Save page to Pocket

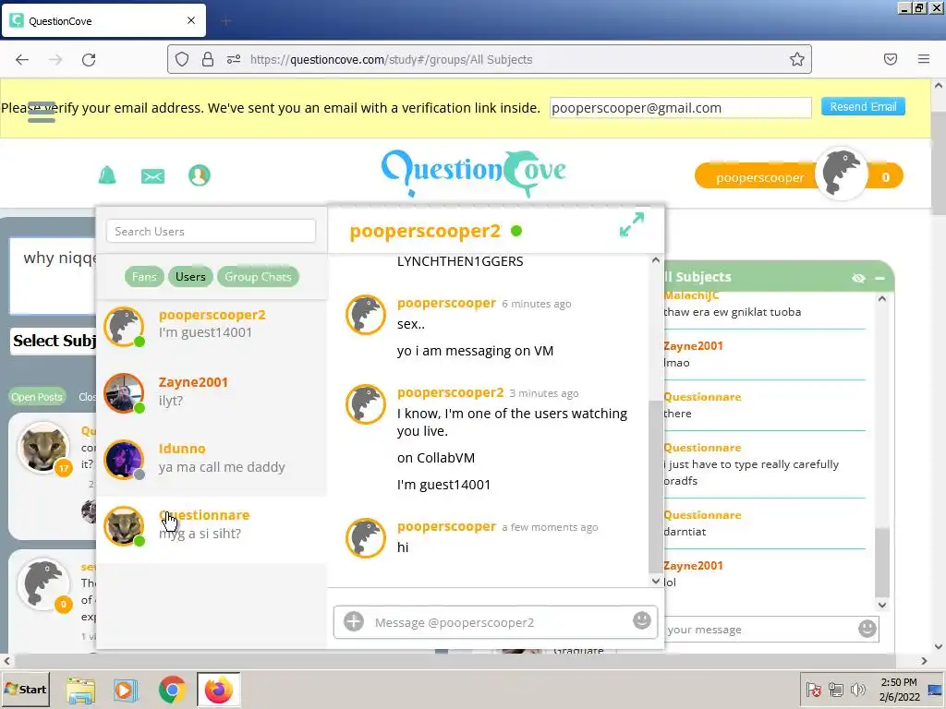click(891, 59)
